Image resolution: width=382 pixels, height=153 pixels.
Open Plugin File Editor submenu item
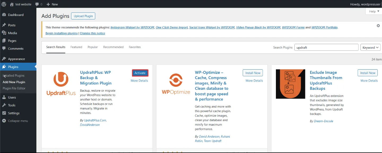point(14,88)
